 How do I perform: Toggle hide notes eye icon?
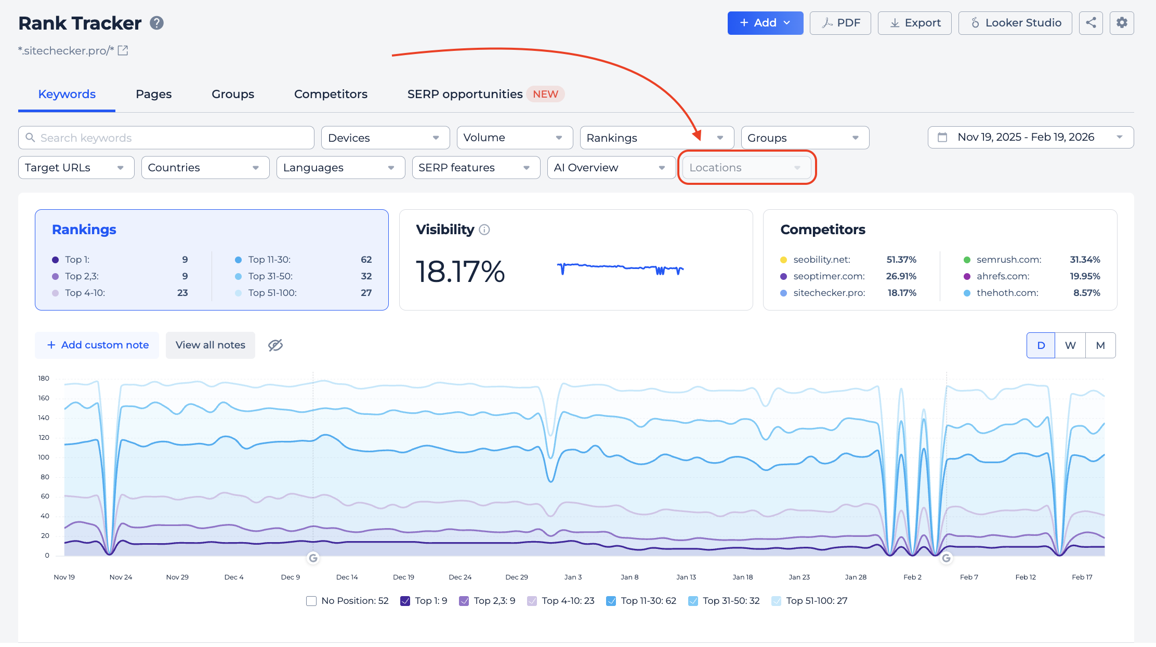[275, 345]
